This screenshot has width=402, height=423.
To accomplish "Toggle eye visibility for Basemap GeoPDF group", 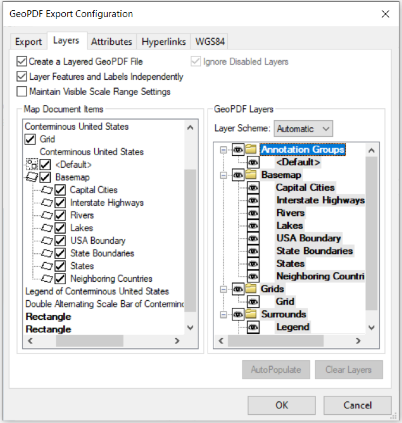I will 238,175.
